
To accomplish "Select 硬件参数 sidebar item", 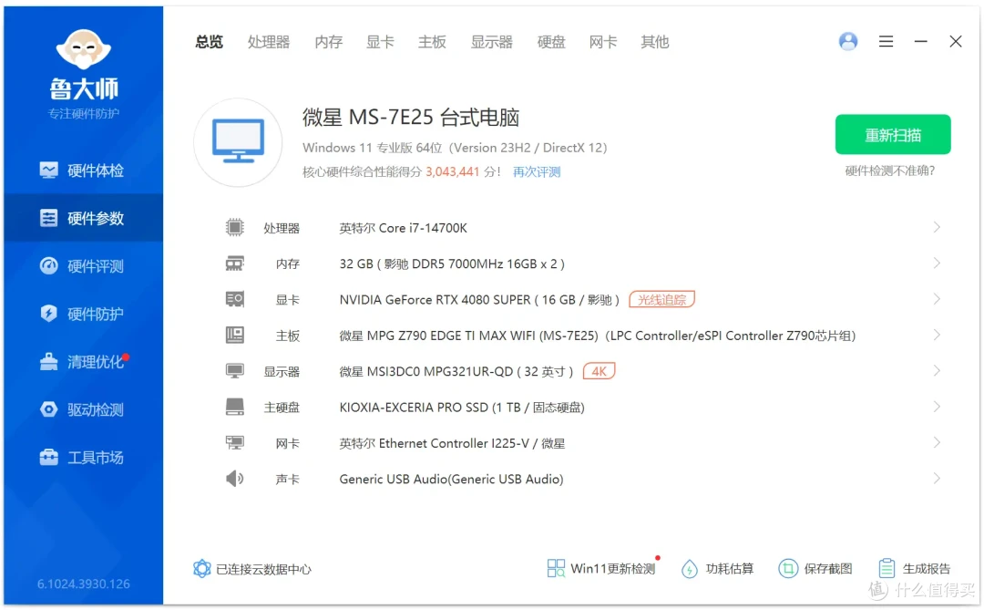I will pos(82,218).
